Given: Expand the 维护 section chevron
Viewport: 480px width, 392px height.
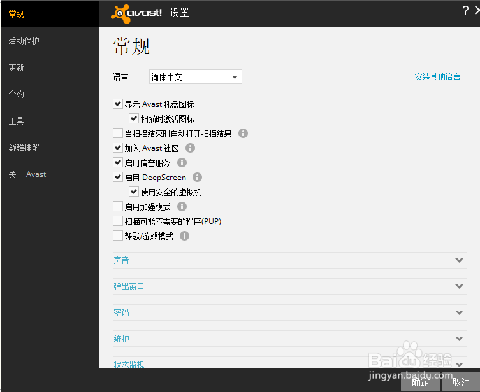Looking at the screenshot, I should tap(459, 339).
